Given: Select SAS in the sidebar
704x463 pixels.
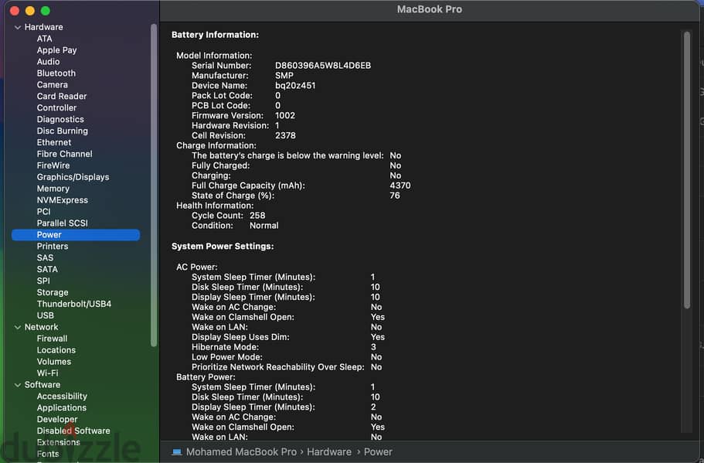Looking at the screenshot, I should click(x=45, y=257).
